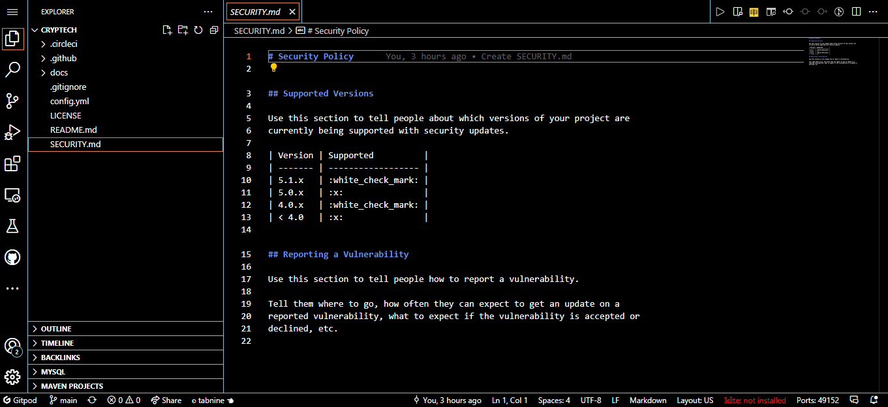The image size is (888, 407).
Task: Select SECURITY.md in the file tree
Action: point(125,145)
